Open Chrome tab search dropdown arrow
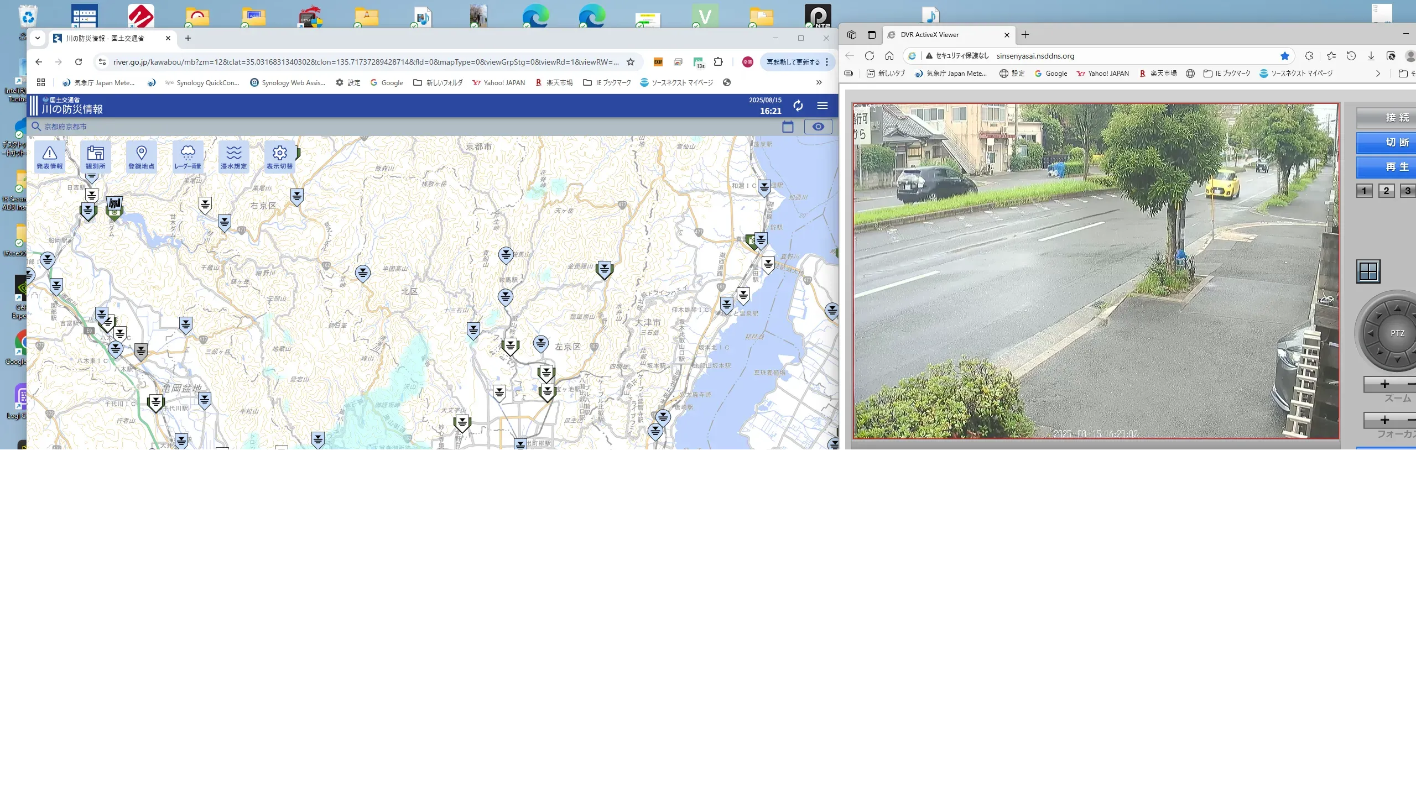This screenshot has width=1416, height=796. [x=38, y=38]
